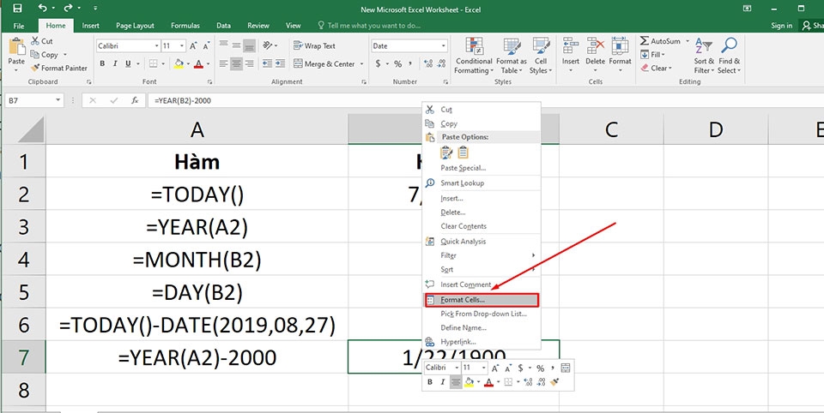The image size is (824, 413).
Task: Click the Decrease Decimal icon in the ribbon
Action: (442, 63)
